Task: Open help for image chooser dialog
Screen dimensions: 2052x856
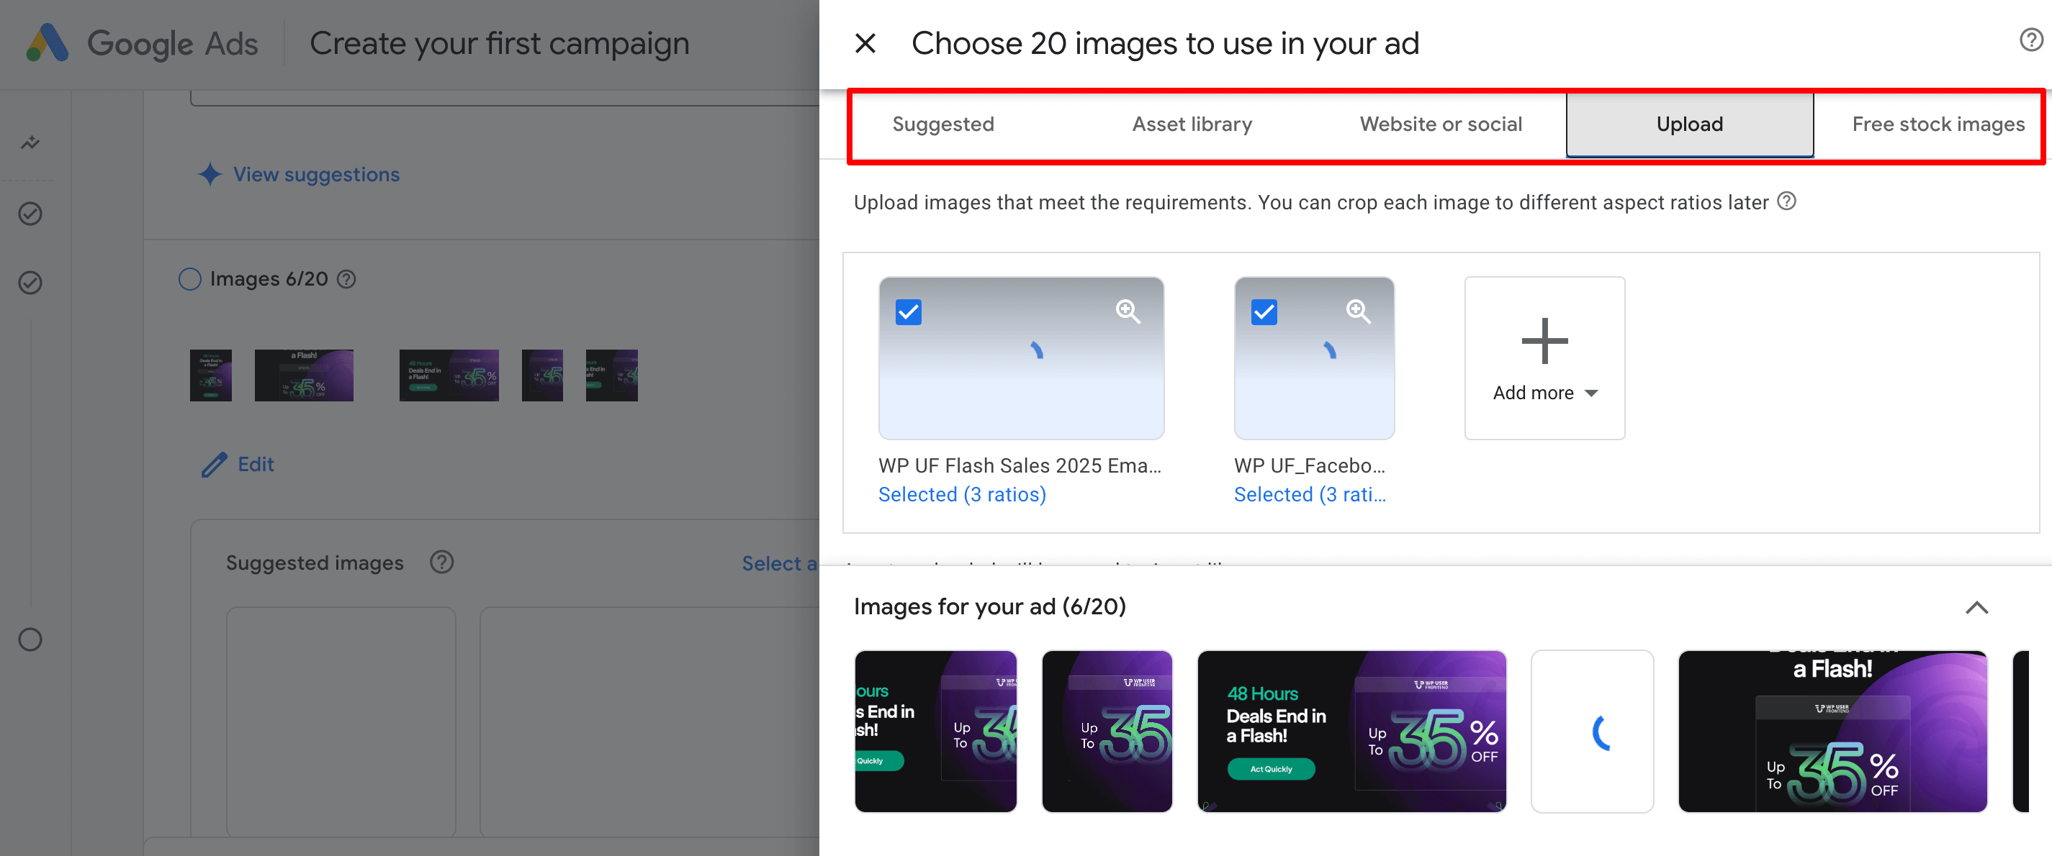Action: point(2030,40)
